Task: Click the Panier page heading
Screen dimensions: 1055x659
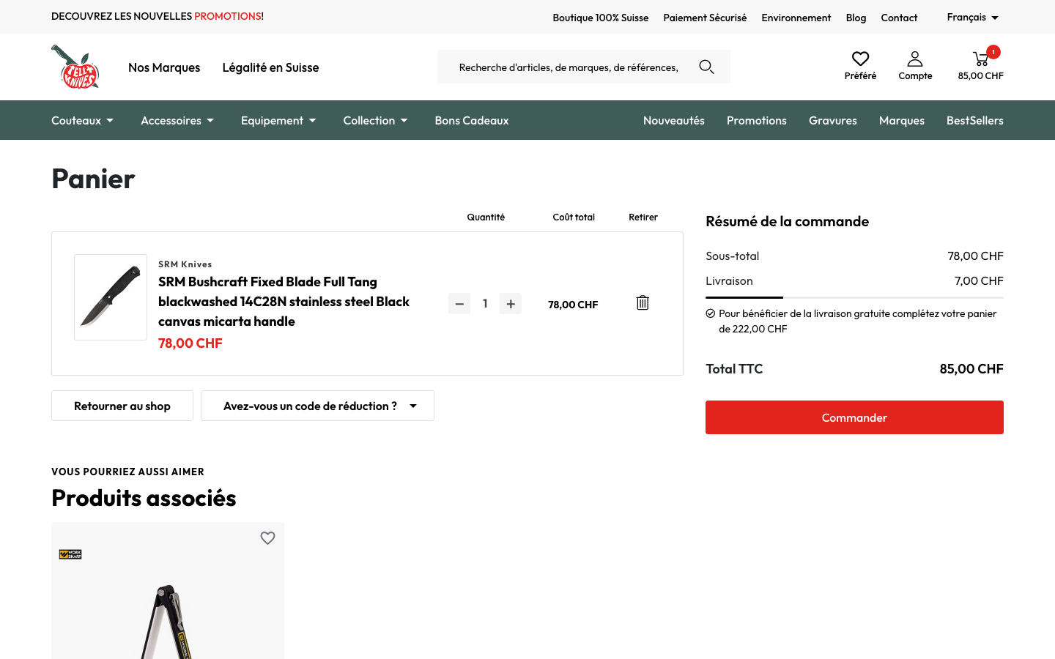Action: (x=93, y=179)
